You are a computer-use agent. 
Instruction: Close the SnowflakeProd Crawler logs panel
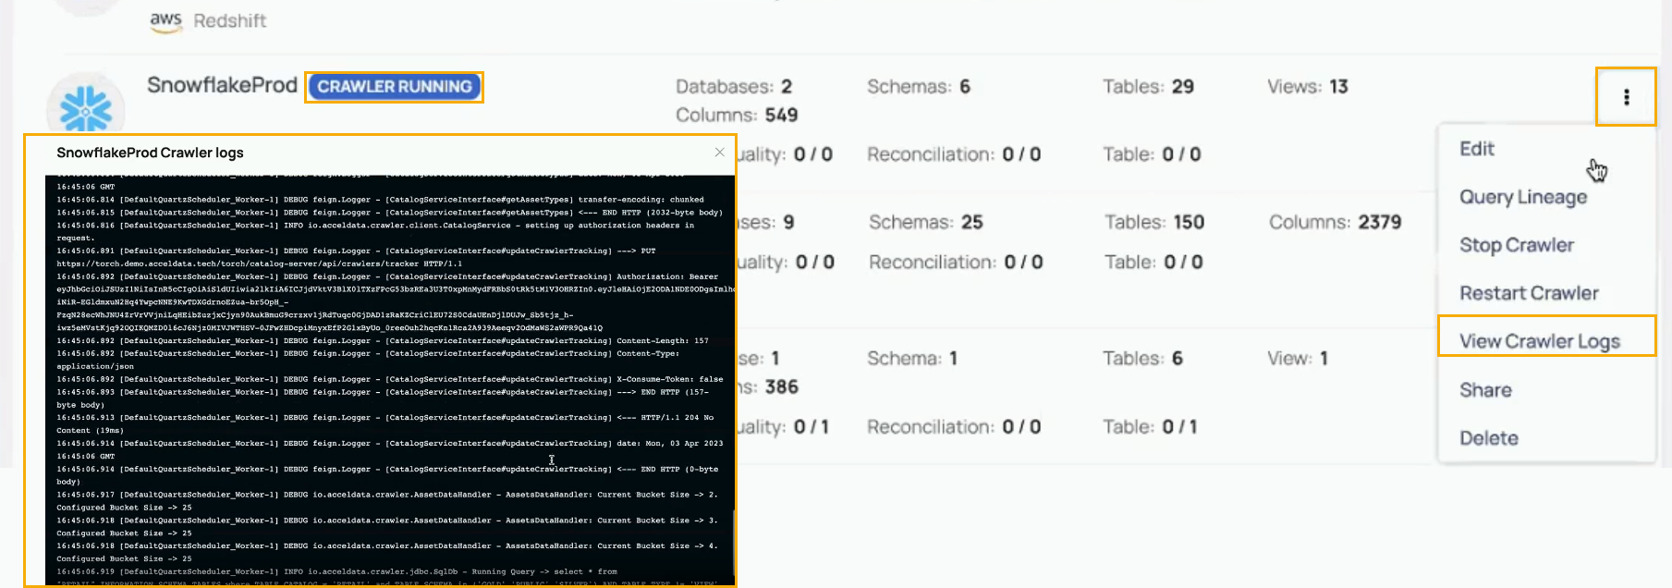(720, 153)
